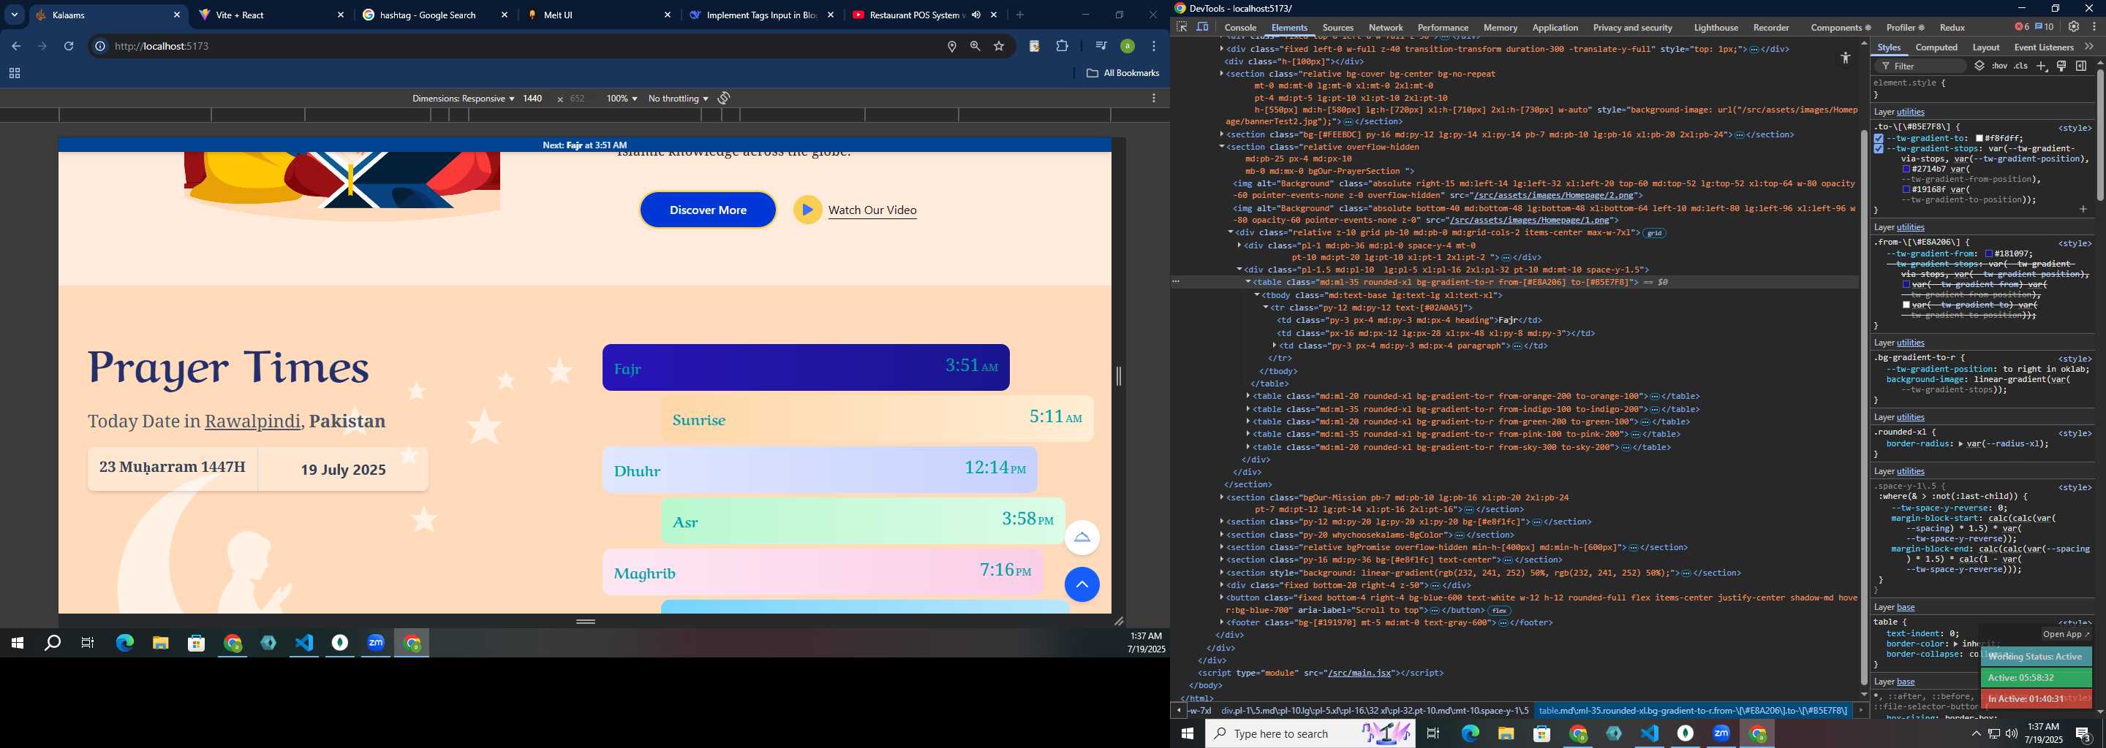Open DevTools settings gear
The image size is (2106, 748).
(2074, 27)
